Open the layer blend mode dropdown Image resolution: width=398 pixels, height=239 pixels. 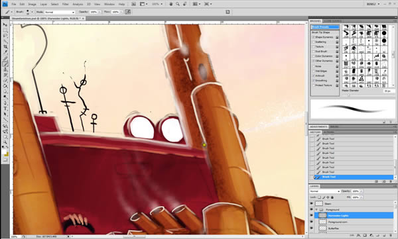point(324,191)
